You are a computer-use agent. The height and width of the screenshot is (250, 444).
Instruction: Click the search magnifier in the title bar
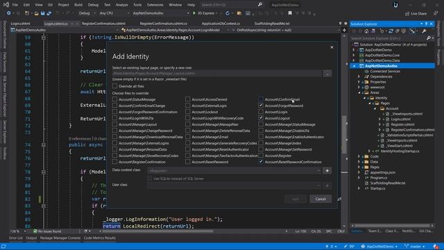point(260,5)
